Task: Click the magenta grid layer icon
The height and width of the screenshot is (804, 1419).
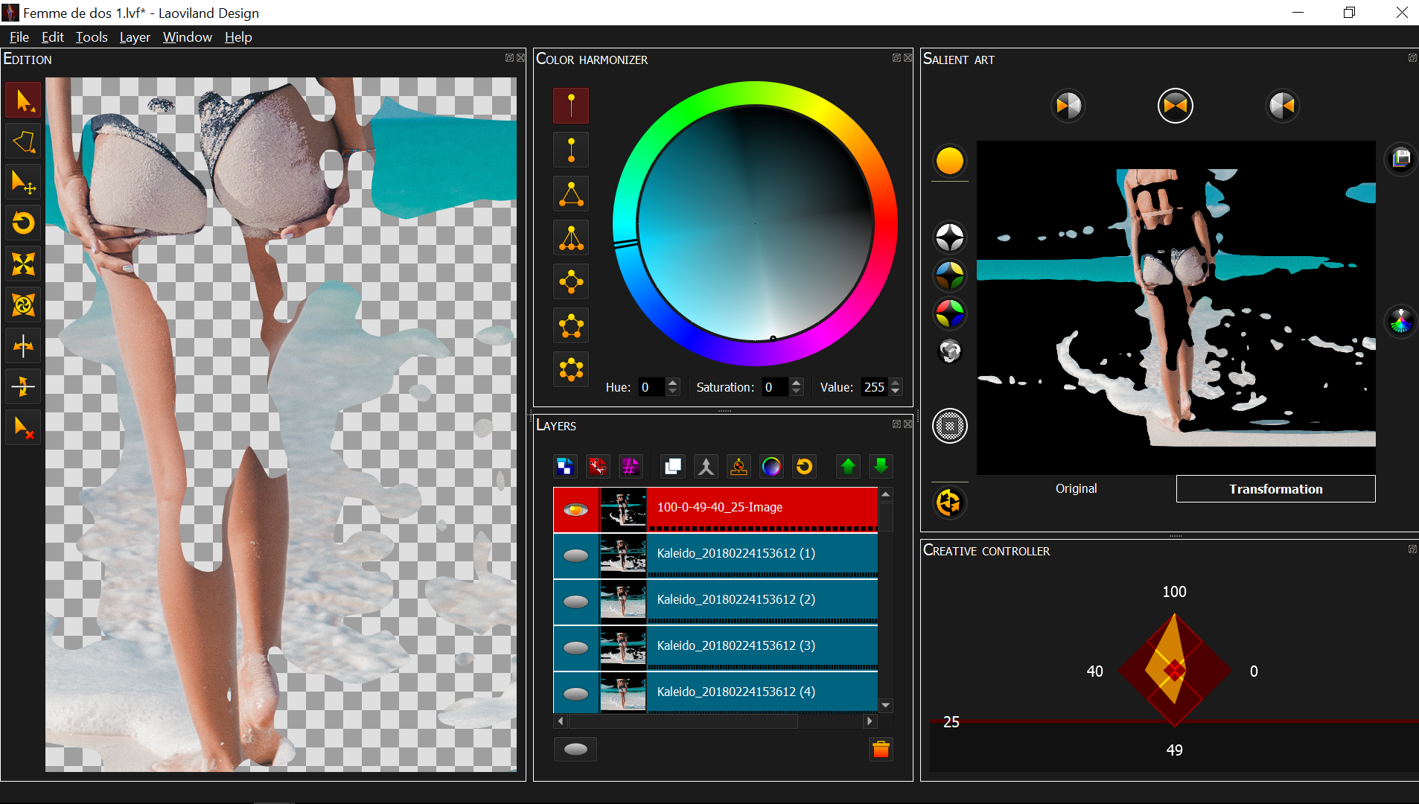Action: (631, 467)
